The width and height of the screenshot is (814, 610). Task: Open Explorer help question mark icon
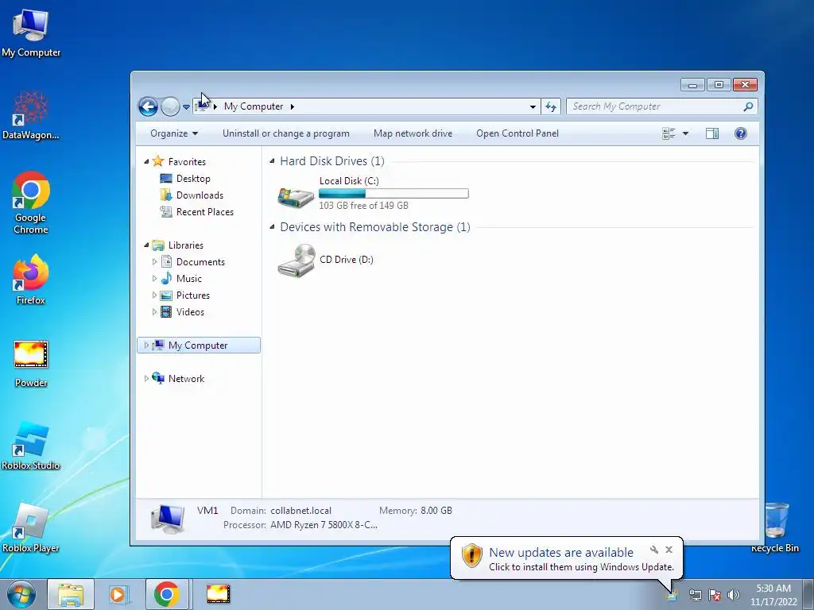pos(741,133)
